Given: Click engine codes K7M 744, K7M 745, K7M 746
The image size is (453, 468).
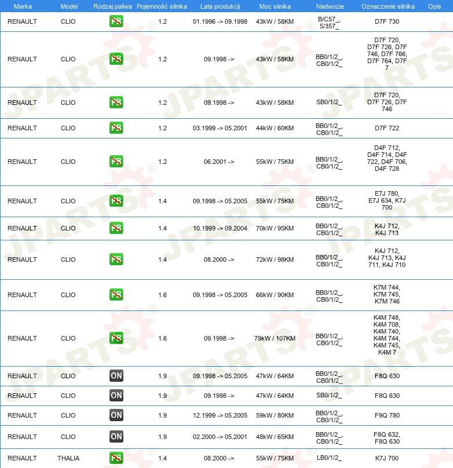Looking at the screenshot, I should pos(387,294).
